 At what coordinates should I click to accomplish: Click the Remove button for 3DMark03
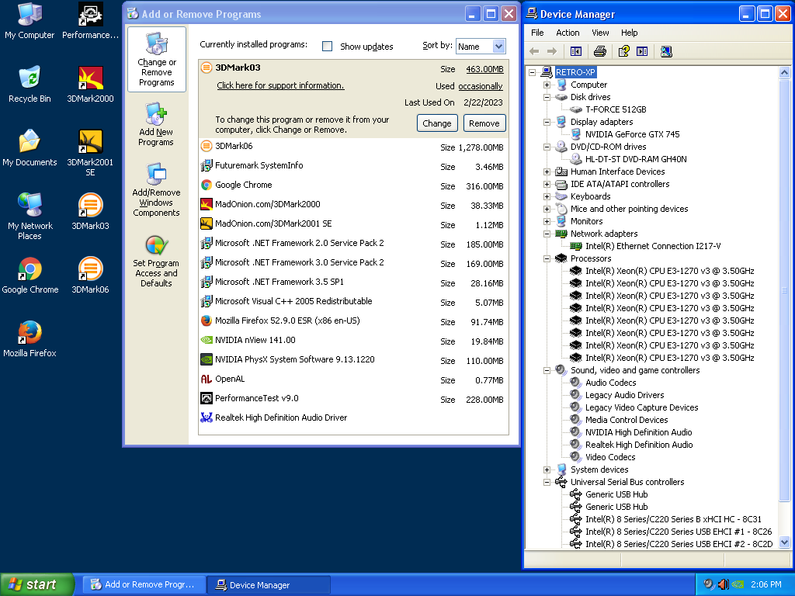pos(484,123)
